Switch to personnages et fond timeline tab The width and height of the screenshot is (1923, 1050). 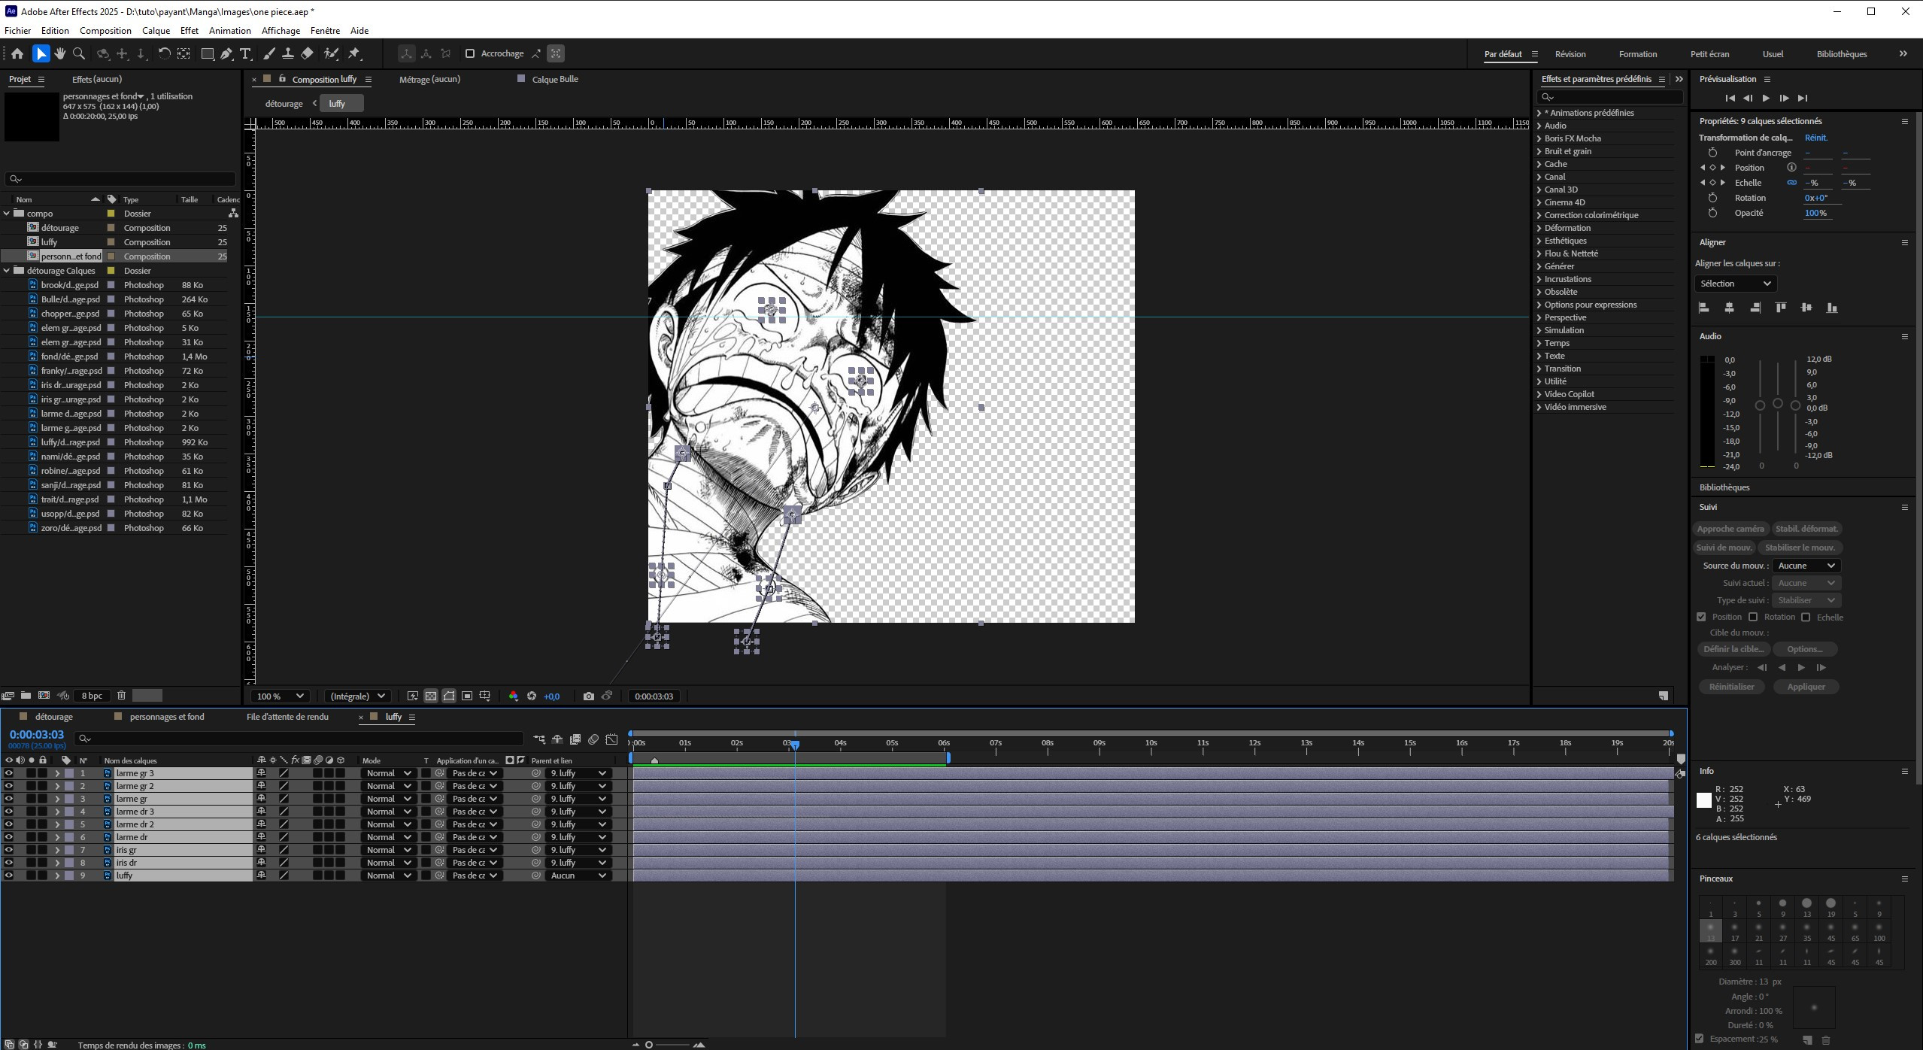166,717
